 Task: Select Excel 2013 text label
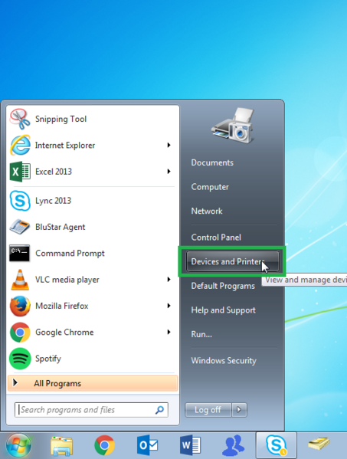54,172
